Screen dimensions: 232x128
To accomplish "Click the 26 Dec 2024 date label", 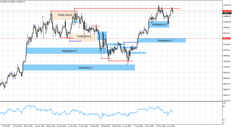I will click(62, 126).
